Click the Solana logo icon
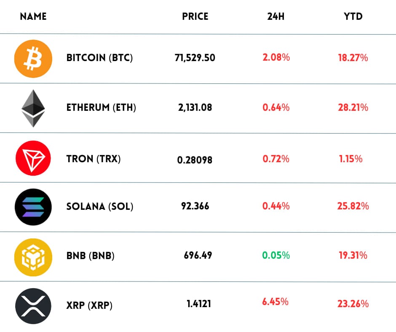Viewport: 396px width, 332px height. point(33,207)
